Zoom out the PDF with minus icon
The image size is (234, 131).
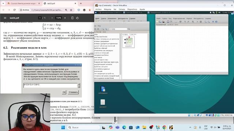(52, 18)
